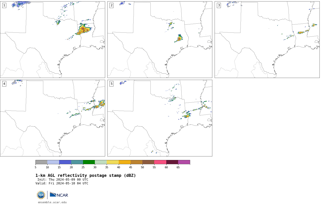Select the pale green 30-35 dBZ swatch
322x205 pixels.
(x=101, y=162)
